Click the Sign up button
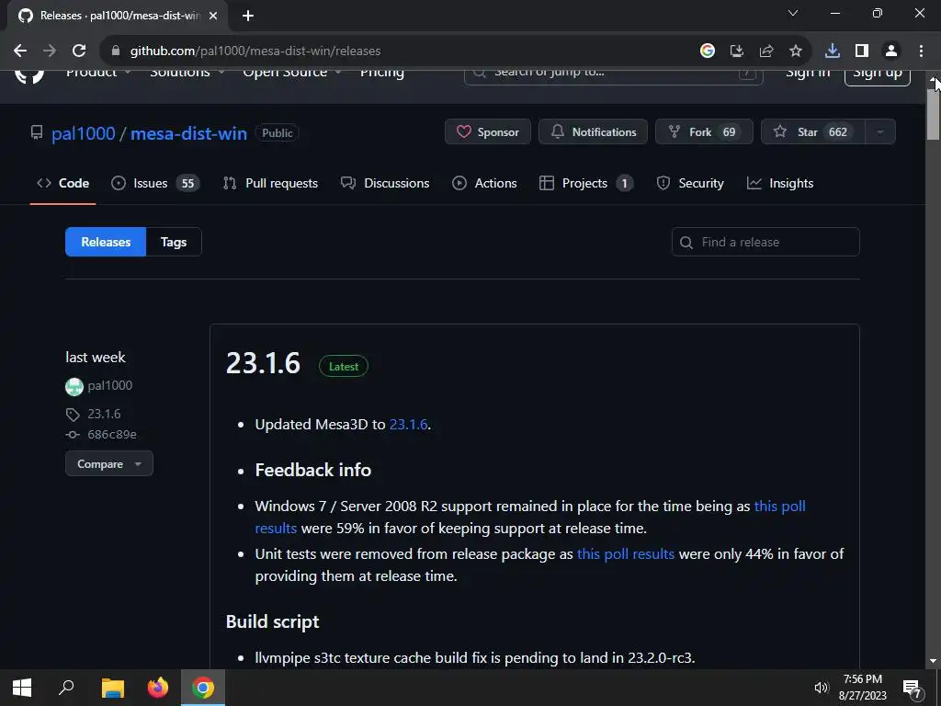The height and width of the screenshot is (706, 941). [878, 75]
